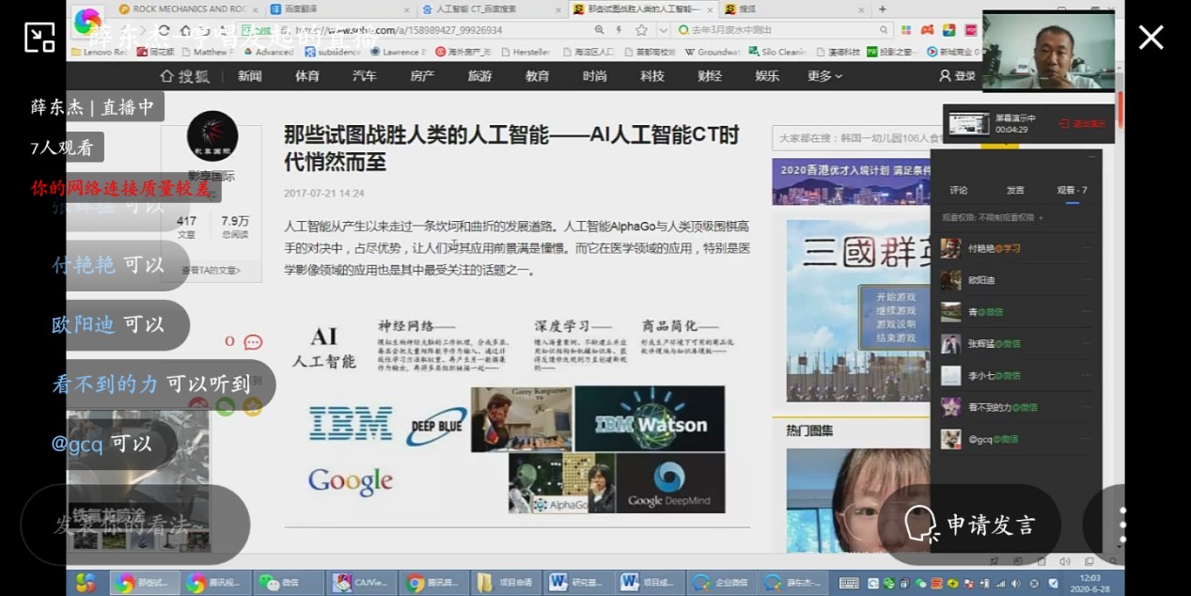Open the 科技 navigation item
This screenshot has height=596, width=1191.
click(x=652, y=76)
